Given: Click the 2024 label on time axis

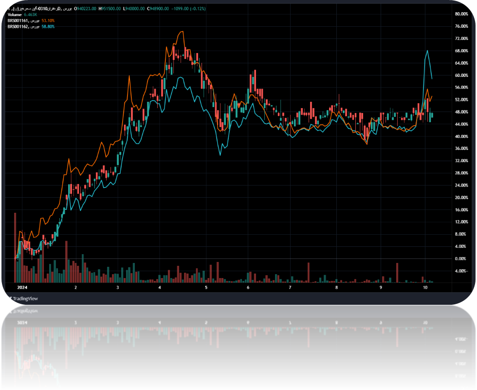Looking at the screenshot, I should (x=21, y=288).
